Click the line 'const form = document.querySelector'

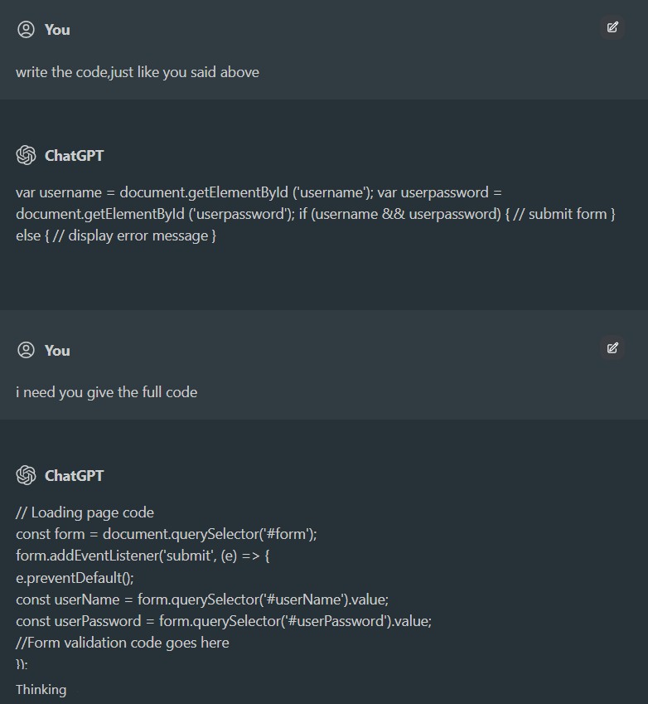(166, 534)
